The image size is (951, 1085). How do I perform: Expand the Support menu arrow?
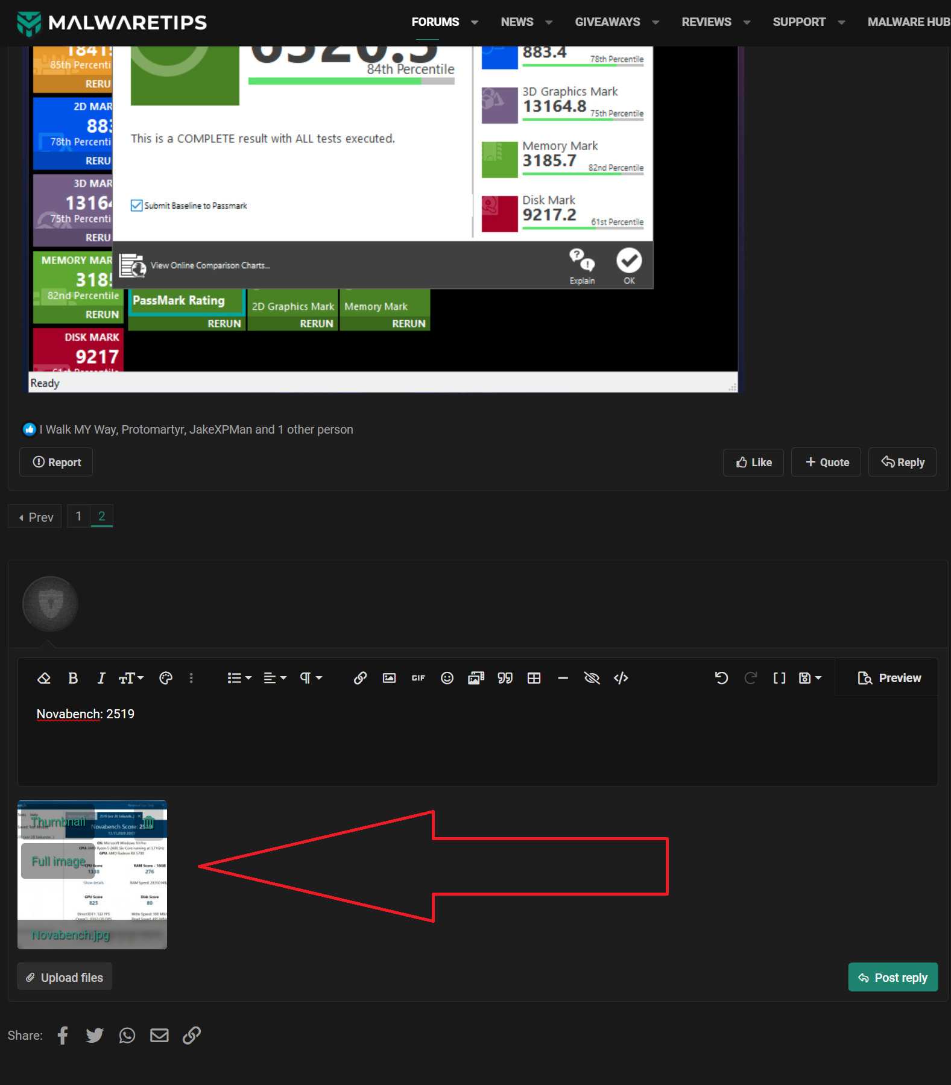tap(841, 23)
